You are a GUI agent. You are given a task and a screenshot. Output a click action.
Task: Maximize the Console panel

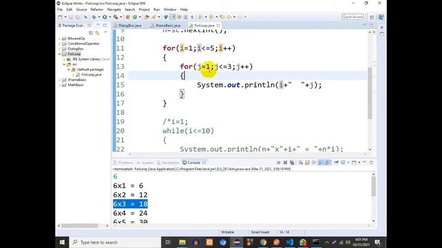[372, 163]
